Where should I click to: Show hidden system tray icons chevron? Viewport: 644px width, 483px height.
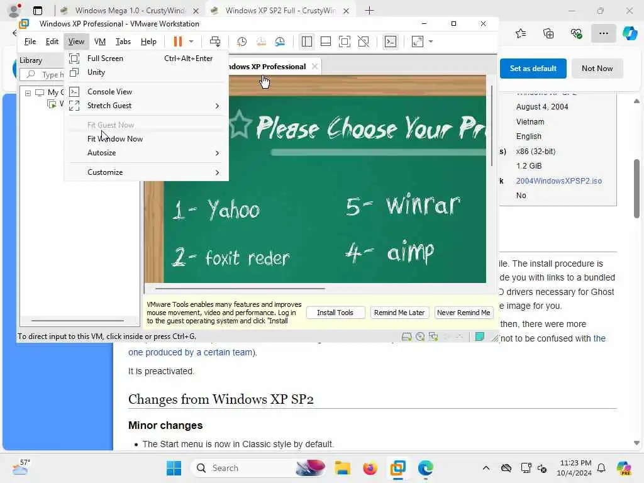(486, 468)
